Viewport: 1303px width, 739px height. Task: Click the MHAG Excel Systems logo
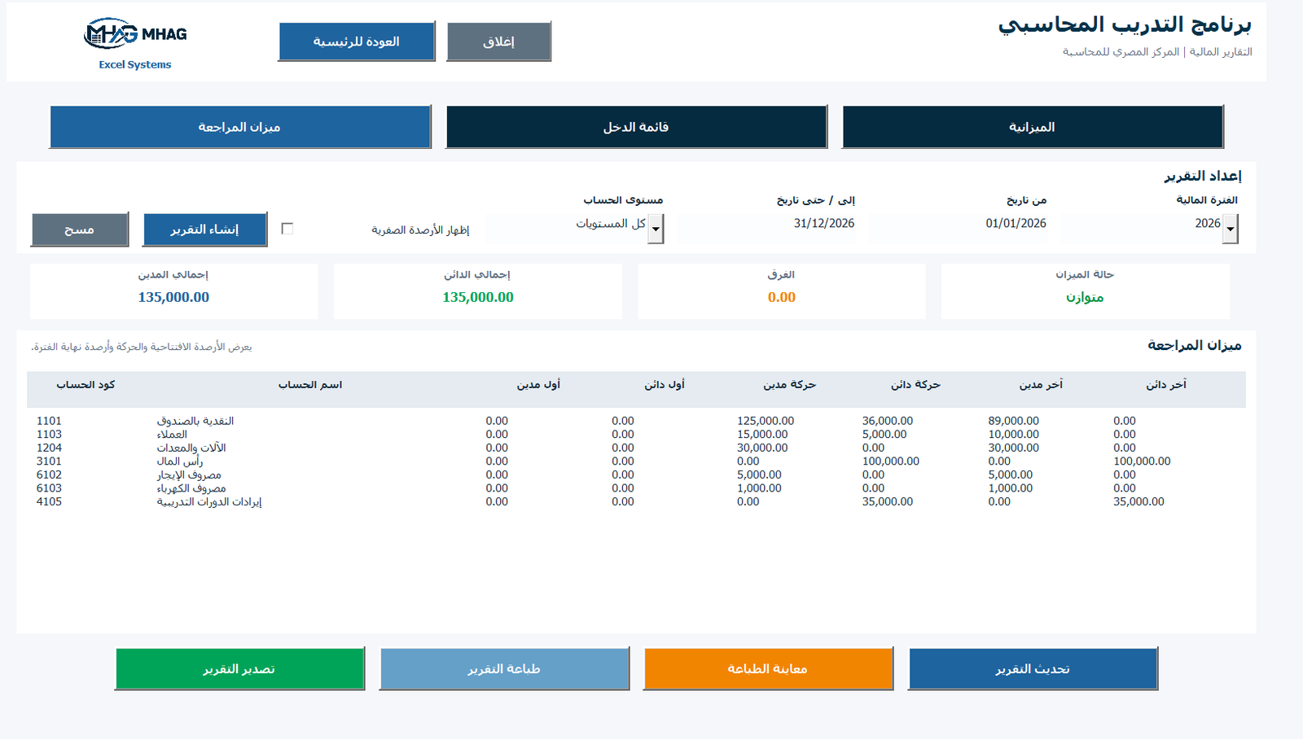point(135,44)
